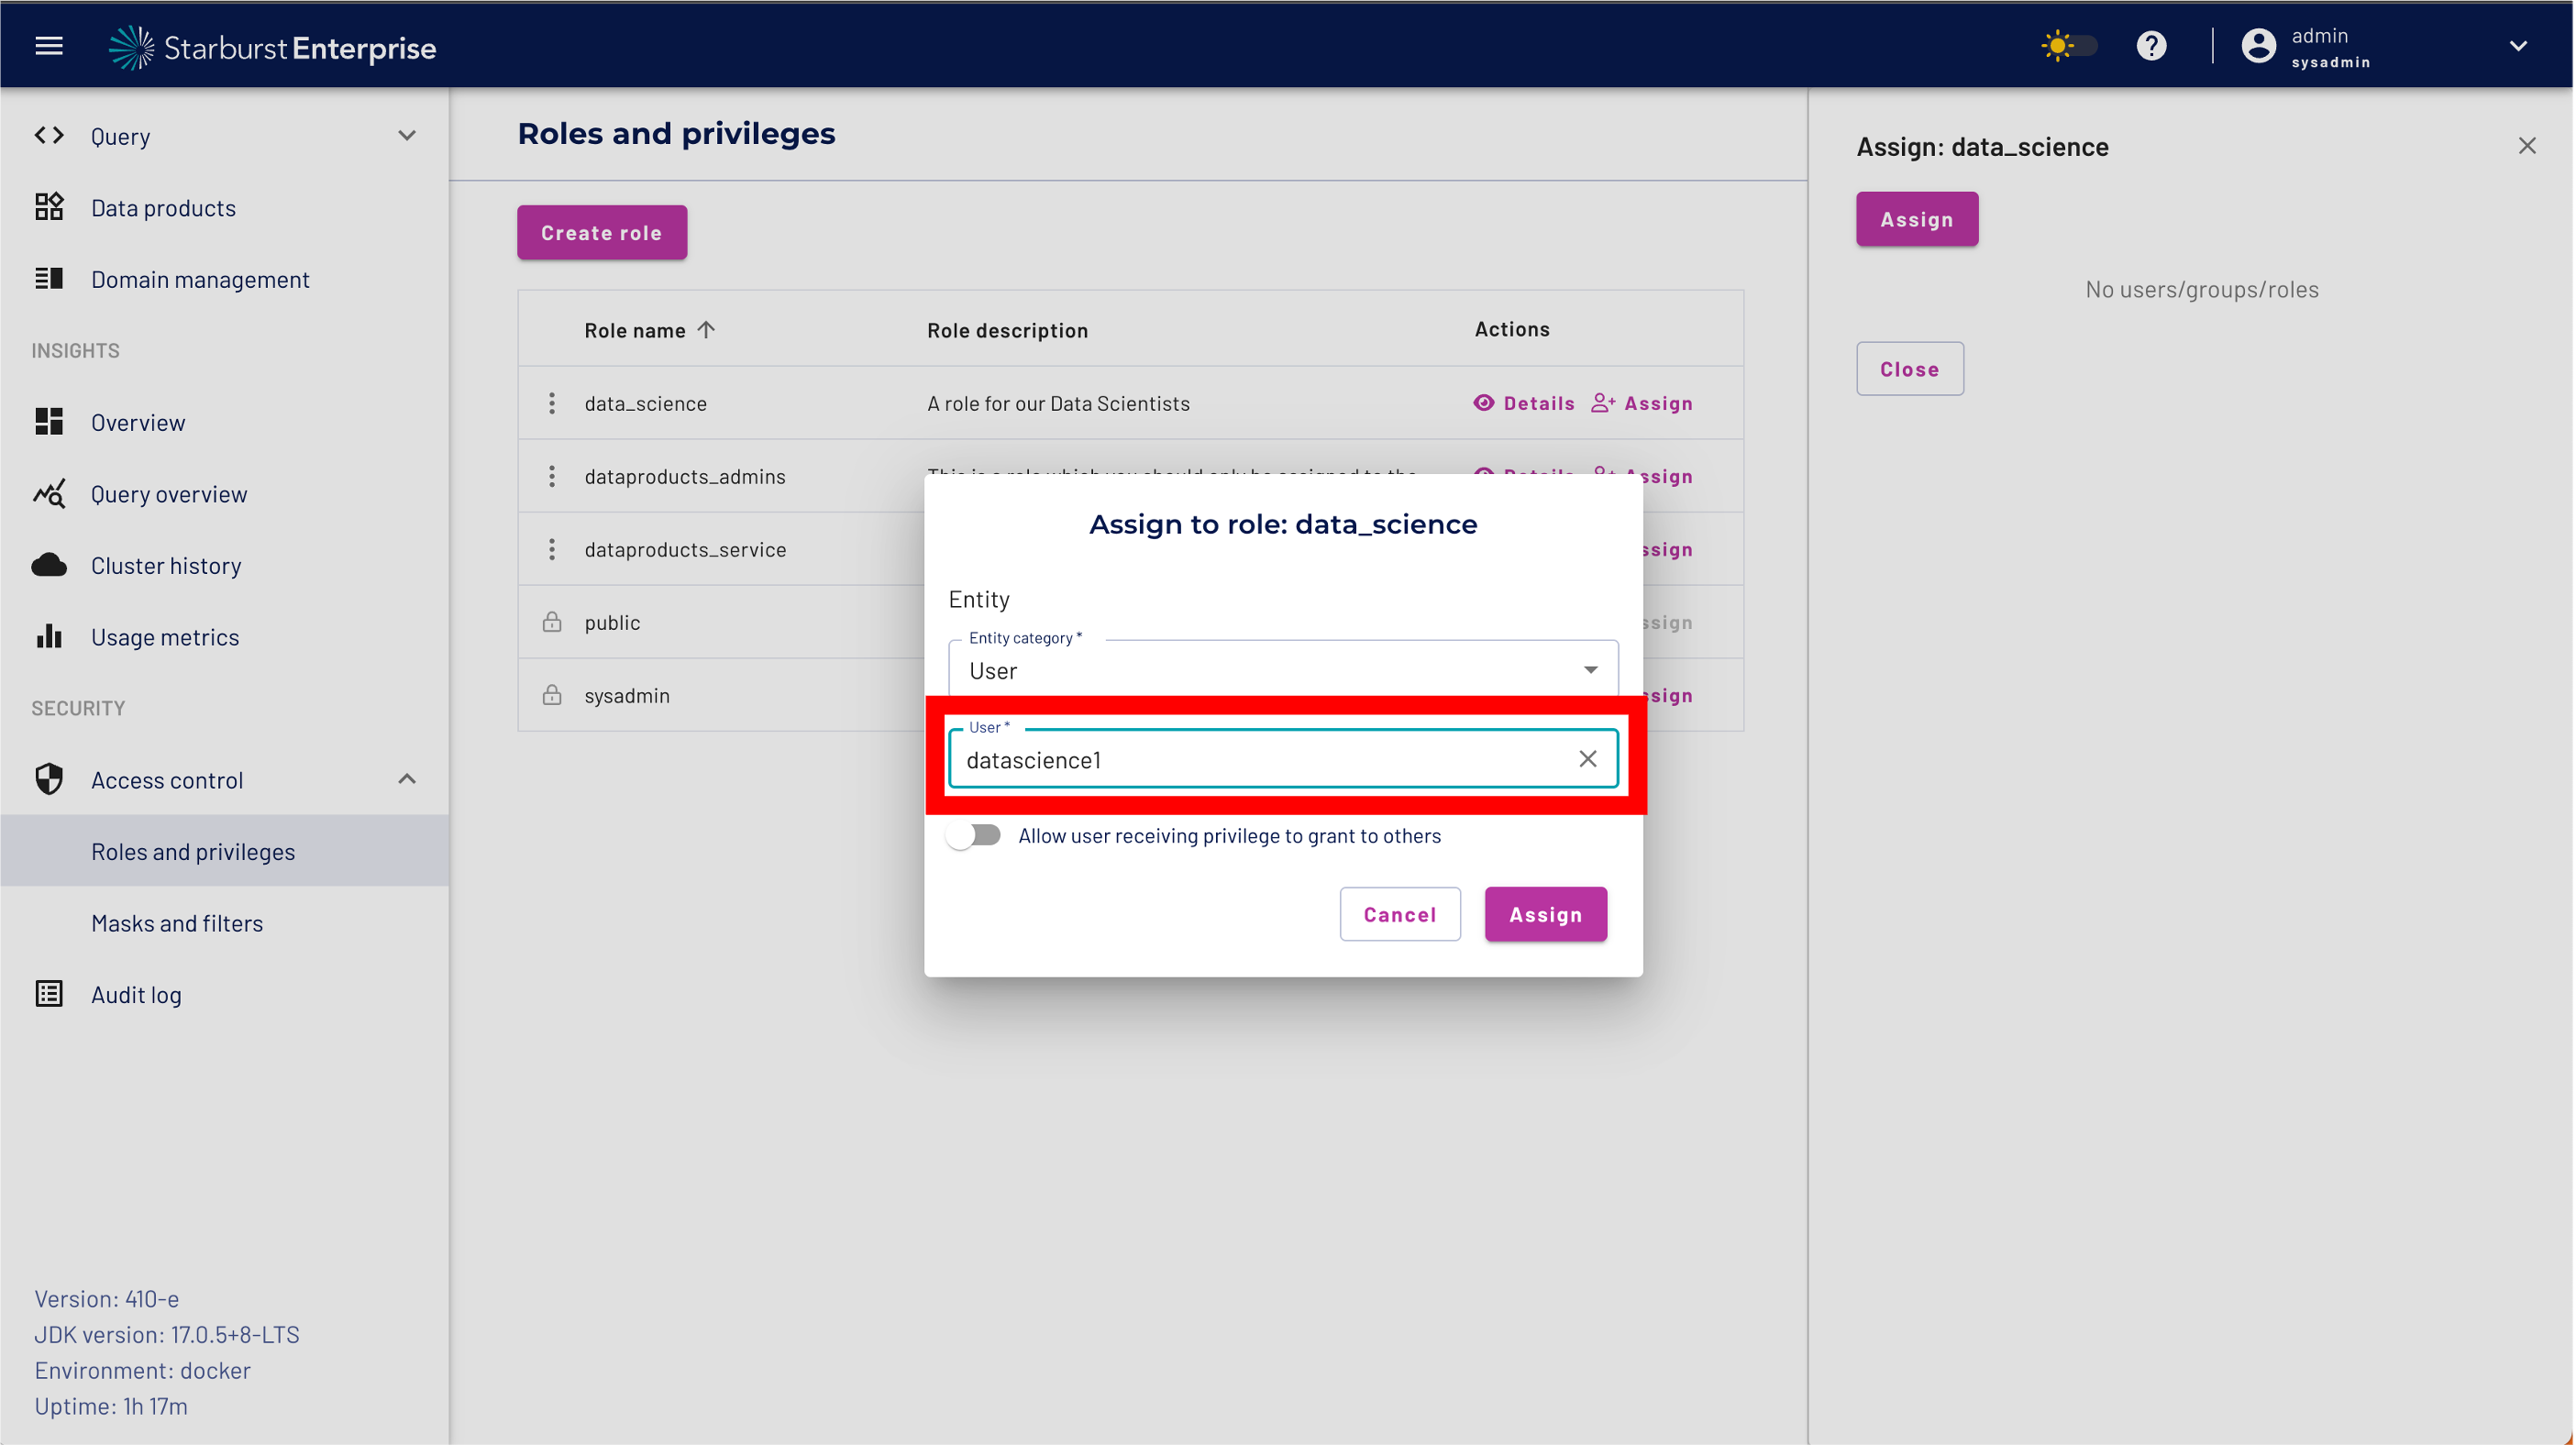The height and width of the screenshot is (1445, 2576).
Task: Open the Data products page
Action: pos(163,208)
